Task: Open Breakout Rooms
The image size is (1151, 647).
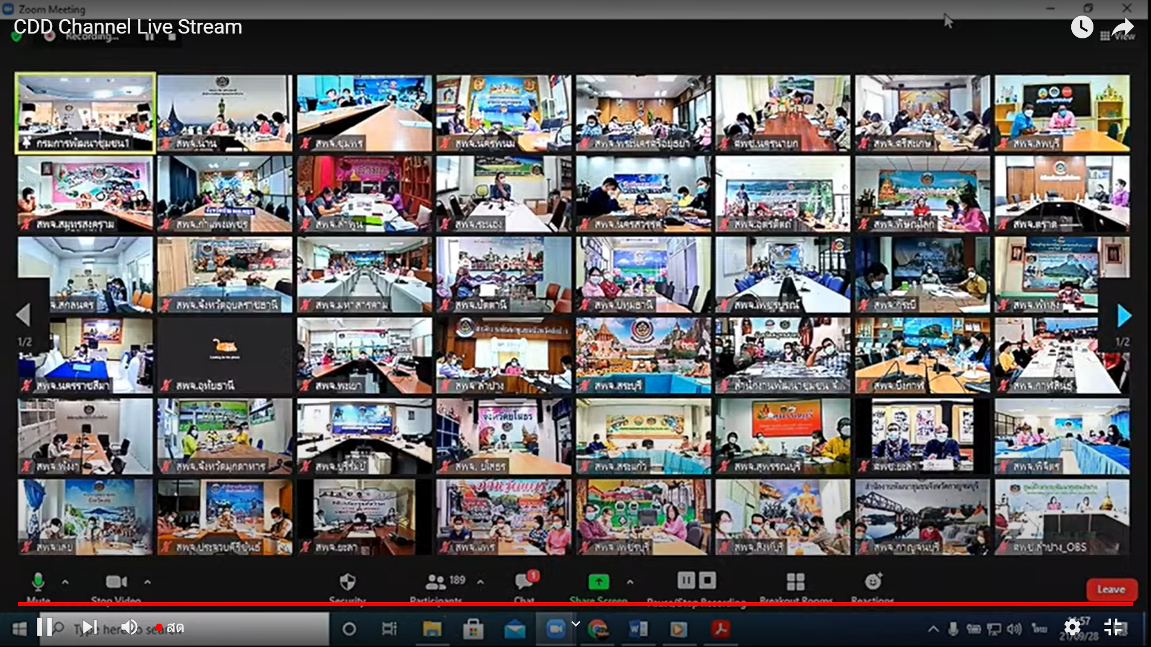Action: pyautogui.click(x=796, y=581)
